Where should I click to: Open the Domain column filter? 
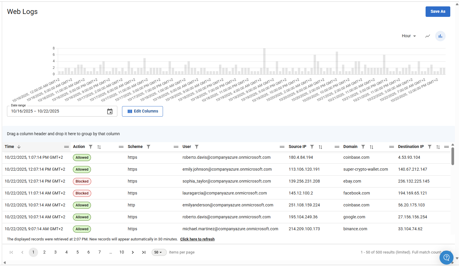pyautogui.click(x=363, y=147)
